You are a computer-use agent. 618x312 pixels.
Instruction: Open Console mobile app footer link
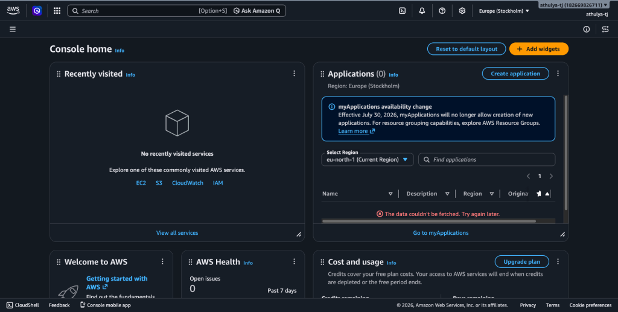pos(105,305)
